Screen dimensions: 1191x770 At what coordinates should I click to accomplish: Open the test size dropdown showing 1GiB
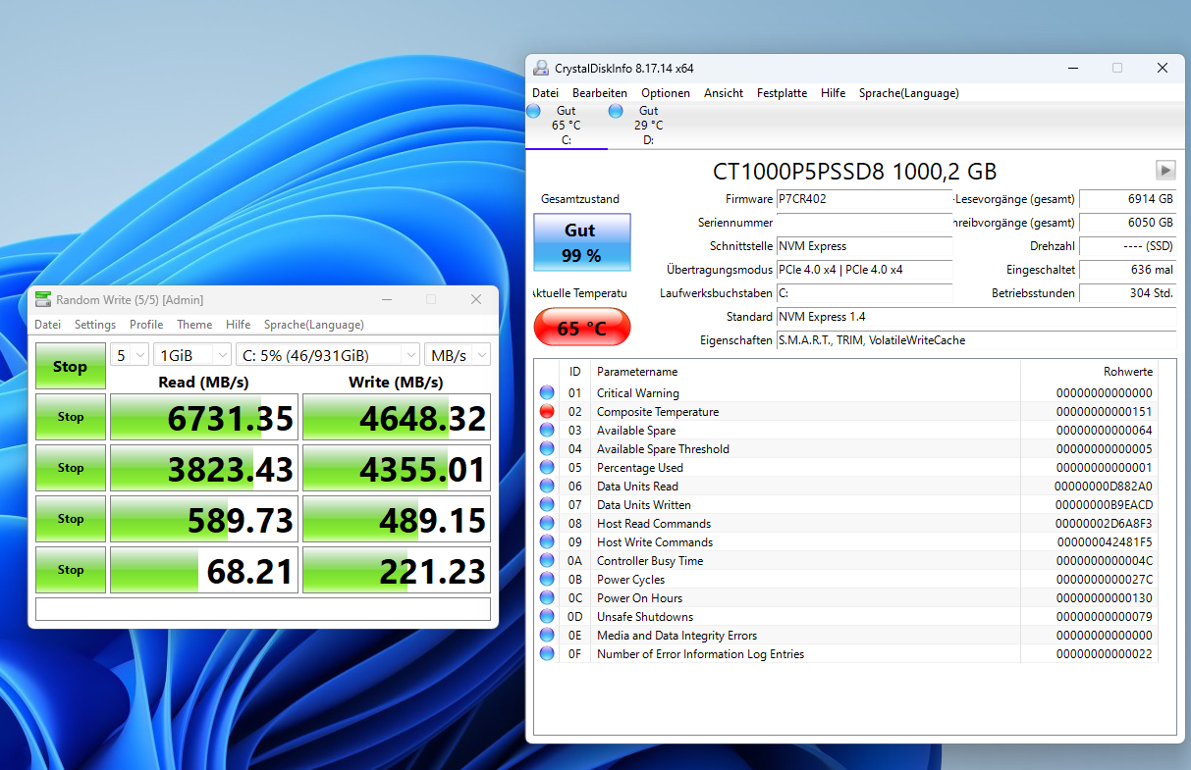coord(192,355)
